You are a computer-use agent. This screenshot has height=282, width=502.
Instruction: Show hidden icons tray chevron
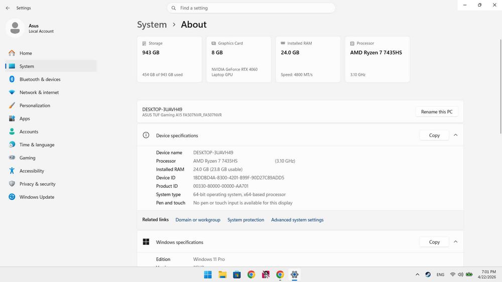pyautogui.click(x=417, y=274)
